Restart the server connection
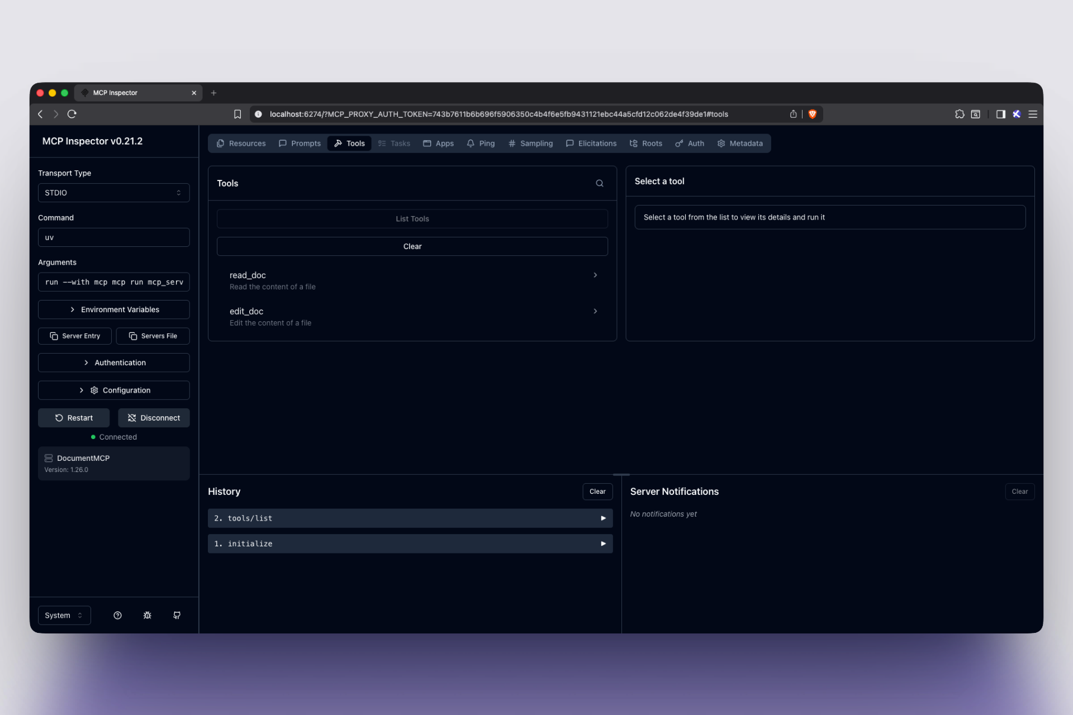Image resolution: width=1073 pixels, height=715 pixels. point(74,418)
